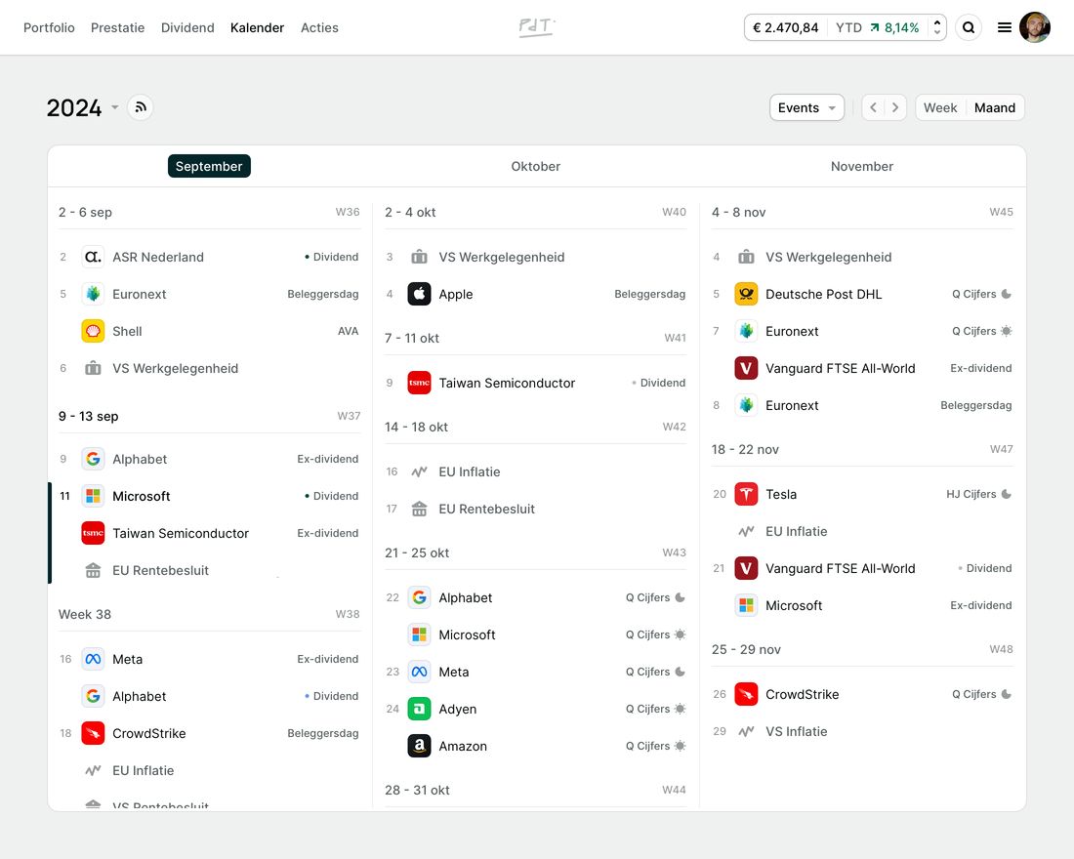Click Apple logo icon in Oktober
The image size is (1074, 859).
(x=419, y=294)
